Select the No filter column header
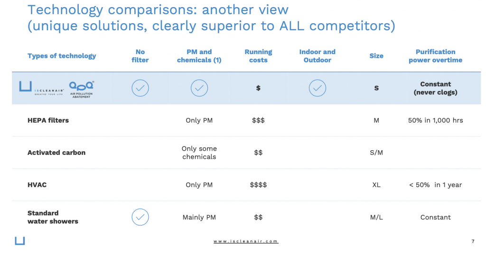The height and width of the screenshot is (254, 486). 140,56
